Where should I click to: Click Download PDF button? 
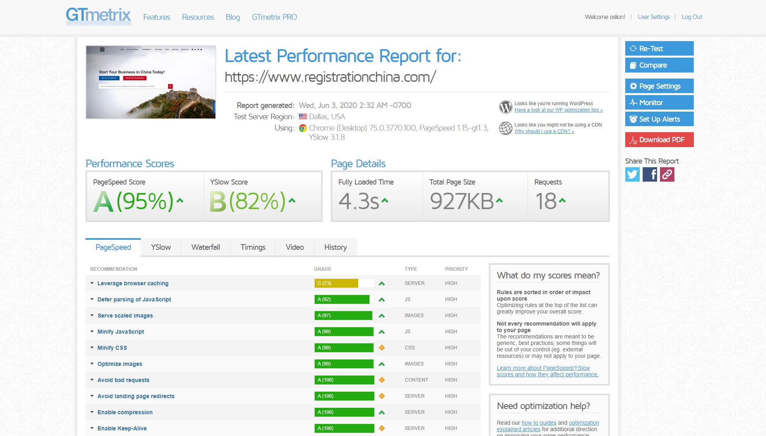(x=659, y=139)
